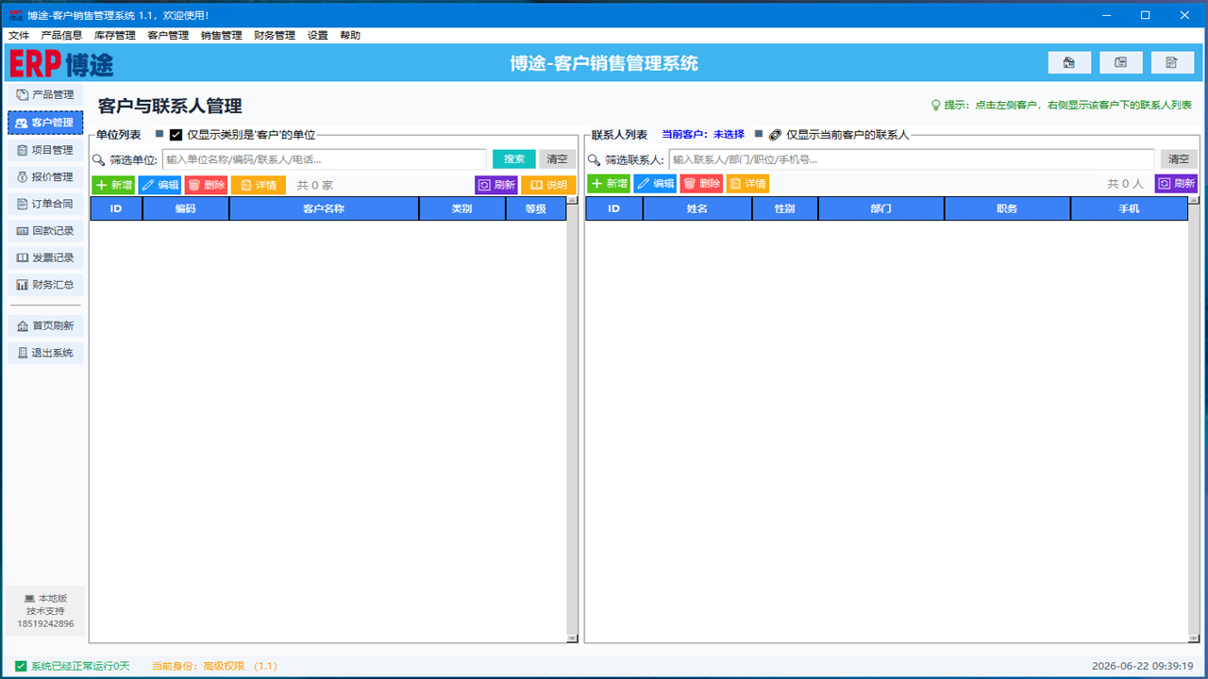Click the 客户名称 column header

pyautogui.click(x=324, y=208)
